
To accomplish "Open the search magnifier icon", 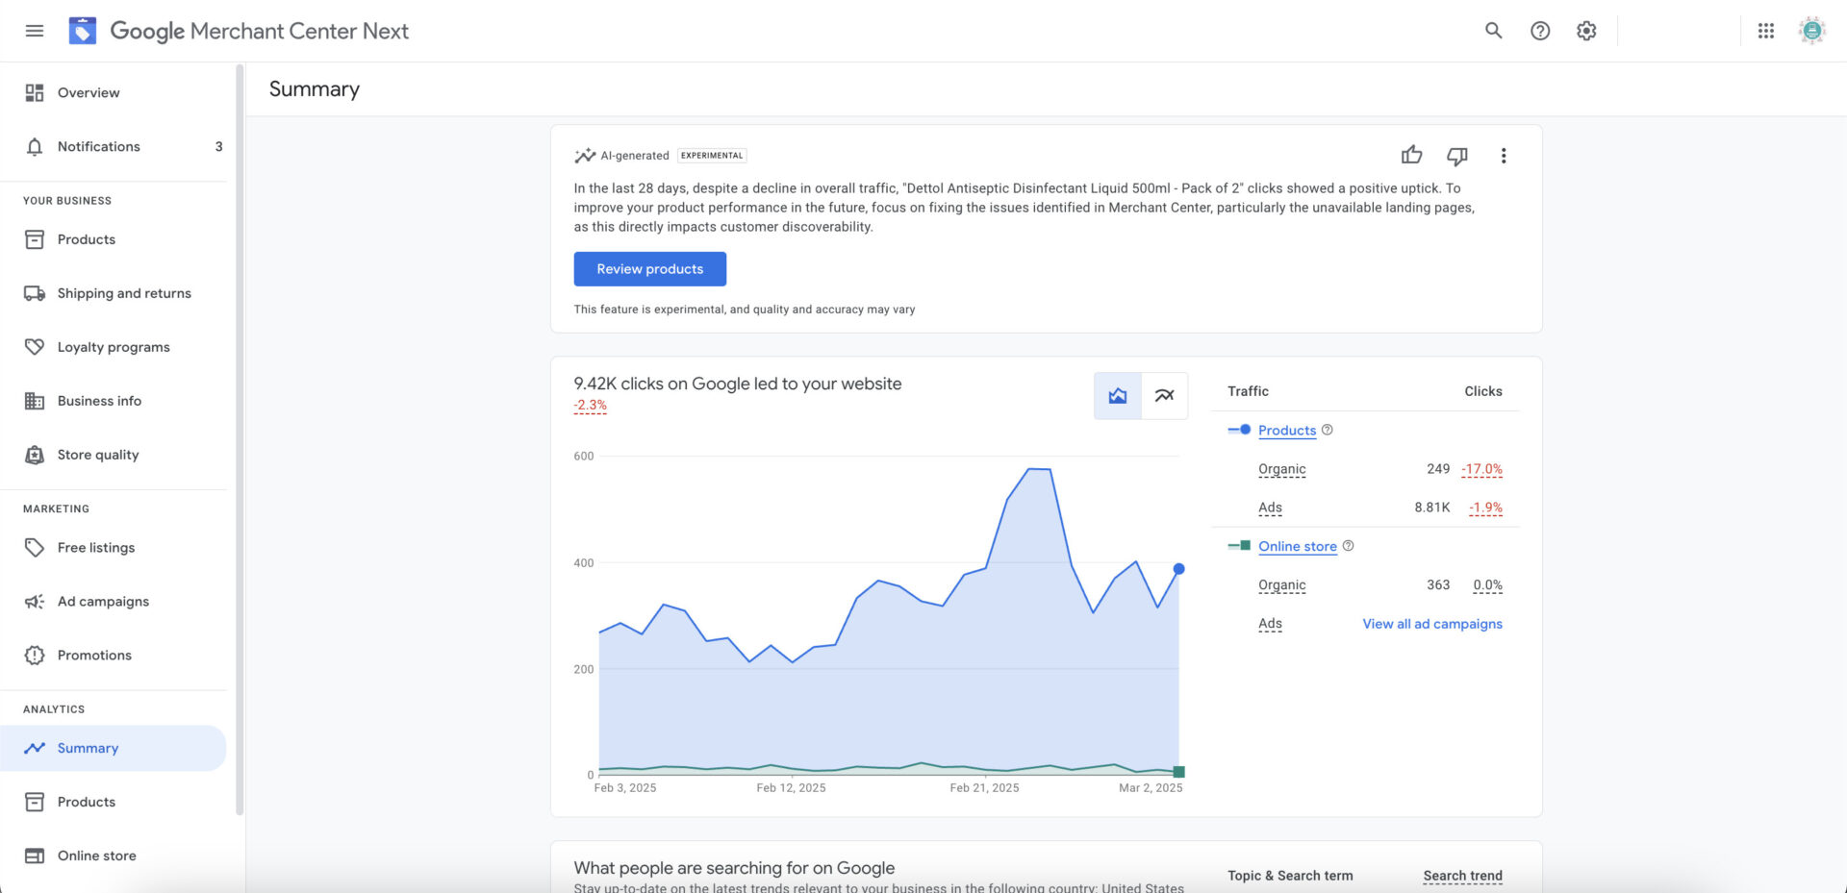I will click(1493, 31).
